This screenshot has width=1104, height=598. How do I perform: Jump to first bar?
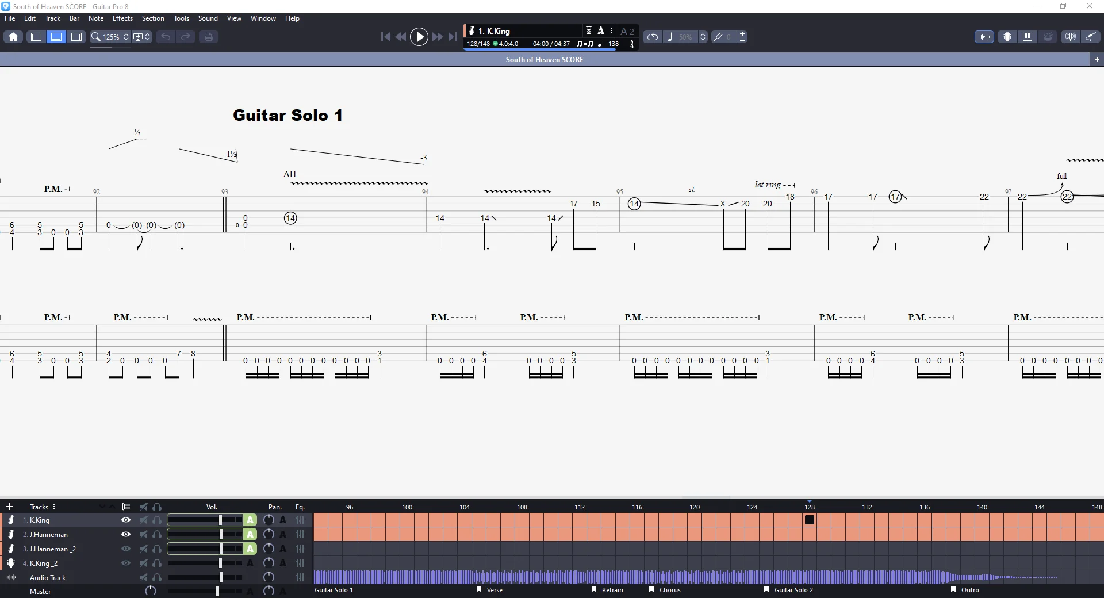pos(385,37)
